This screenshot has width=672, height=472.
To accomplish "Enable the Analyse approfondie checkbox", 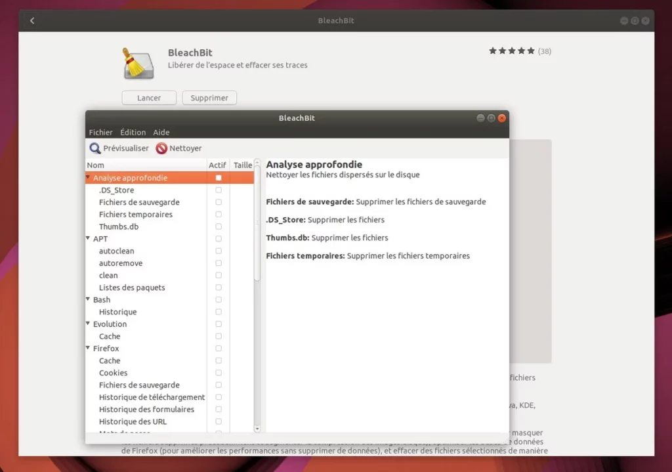I will (x=219, y=178).
